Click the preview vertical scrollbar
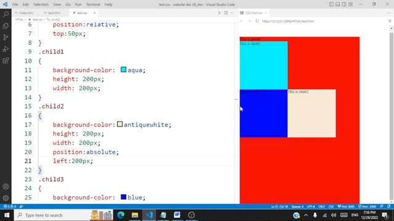 [392, 115]
